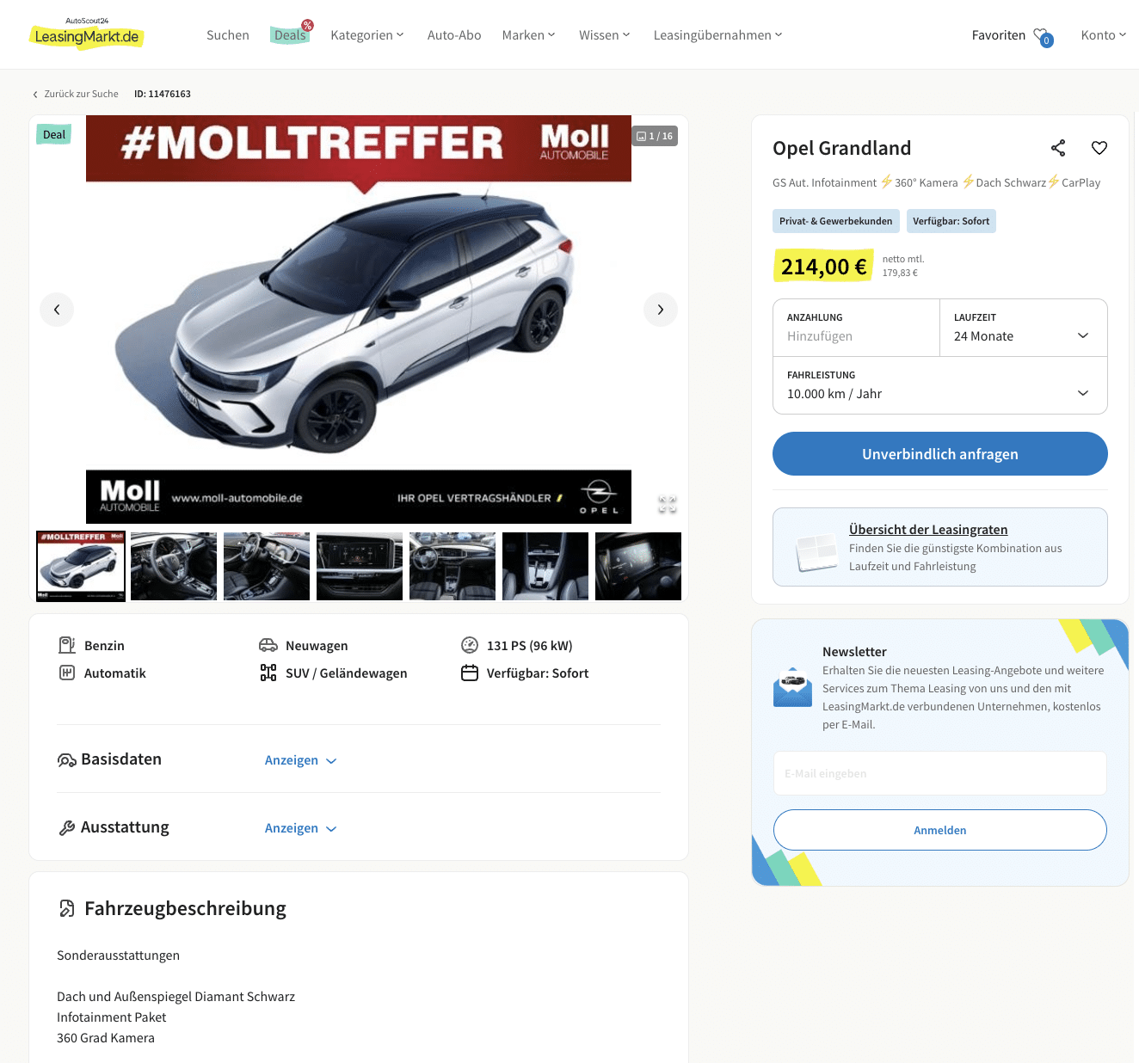The image size is (1139, 1063).
Task: Open the Deals tab in navigation
Action: click(x=290, y=35)
